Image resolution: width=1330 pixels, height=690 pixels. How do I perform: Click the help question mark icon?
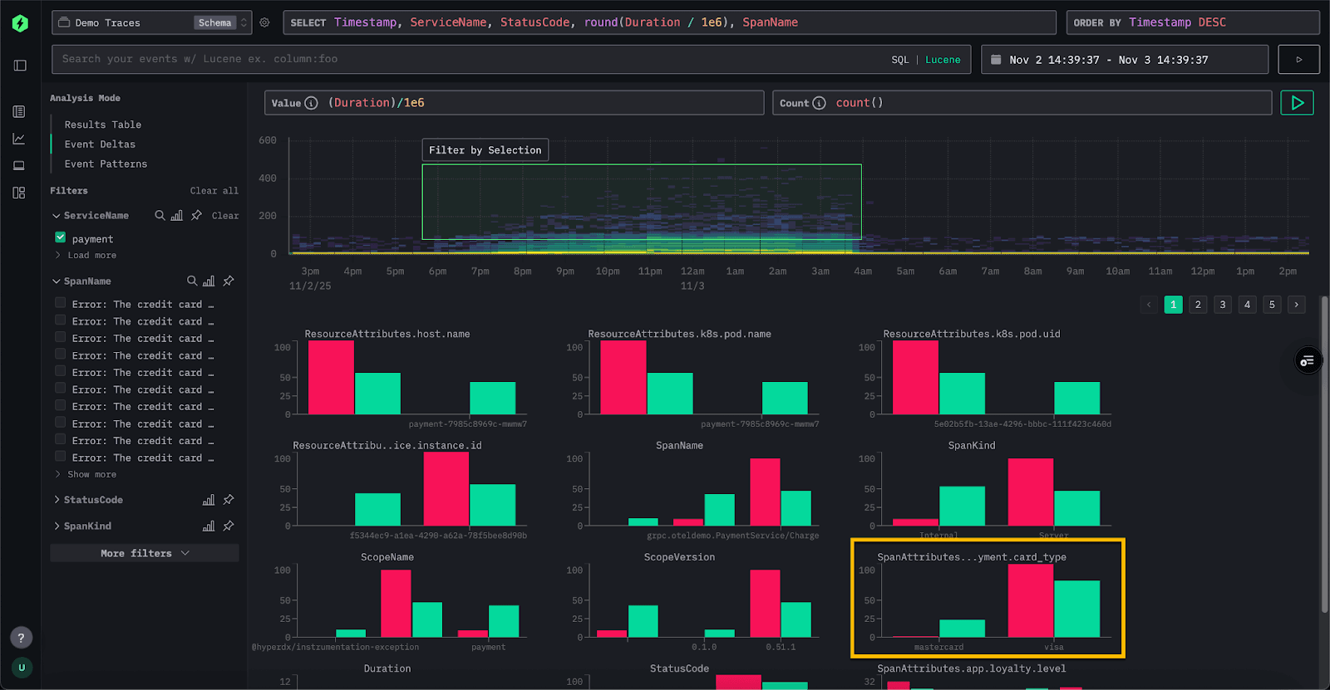click(22, 638)
